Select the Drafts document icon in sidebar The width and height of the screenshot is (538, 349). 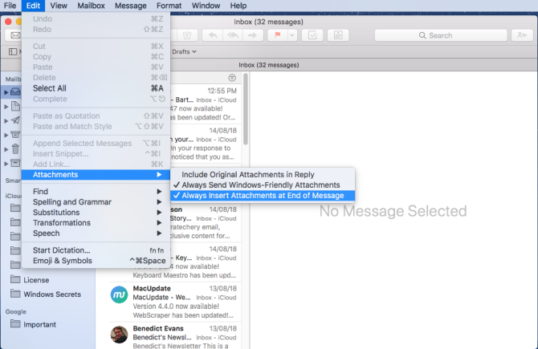tap(15, 106)
